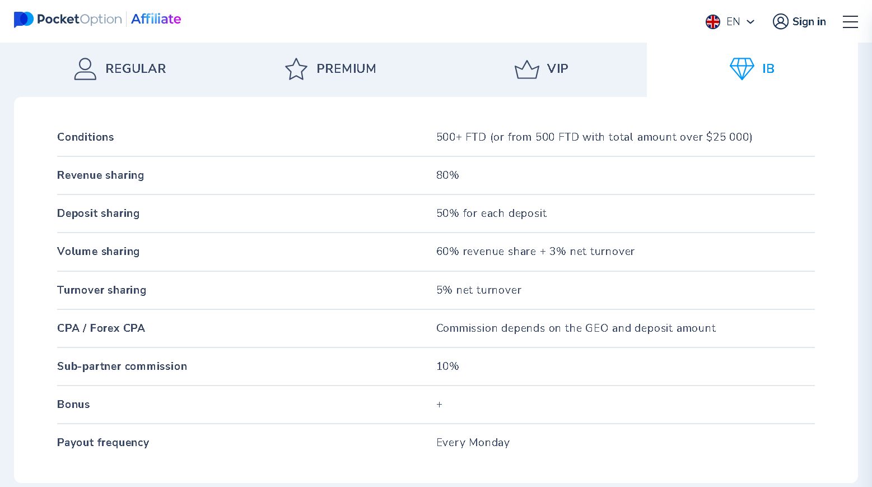The image size is (872, 487).
Task: Click the VIP crown icon
Action: tap(526, 69)
